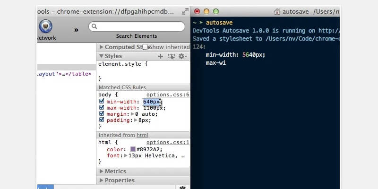
Task: Open the Styles gear settings menu
Action: [181, 56]
